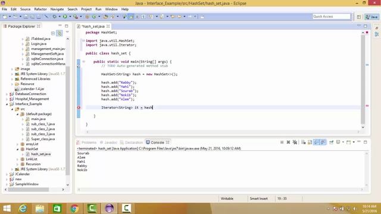Screen dimensions: 381x214
Task: Click the Run Last Tool (external tools) icon
Action: pos(76,17)
